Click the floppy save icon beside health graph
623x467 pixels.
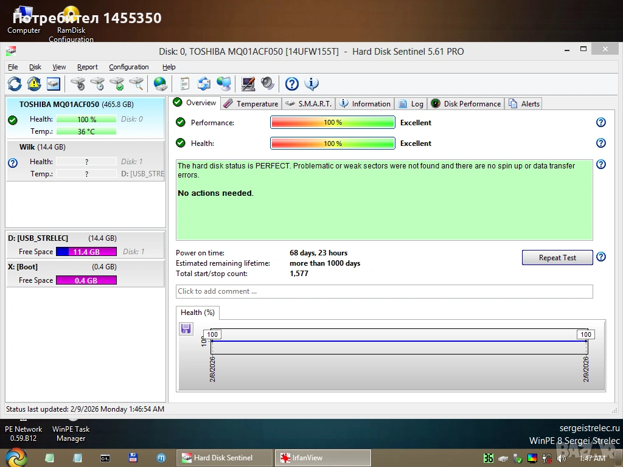[186, 329]
